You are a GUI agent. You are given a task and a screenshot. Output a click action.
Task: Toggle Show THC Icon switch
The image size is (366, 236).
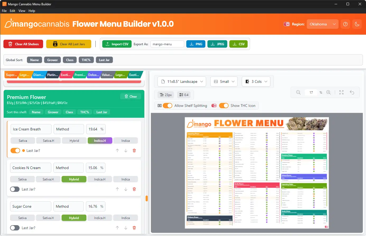click(224, 106)
